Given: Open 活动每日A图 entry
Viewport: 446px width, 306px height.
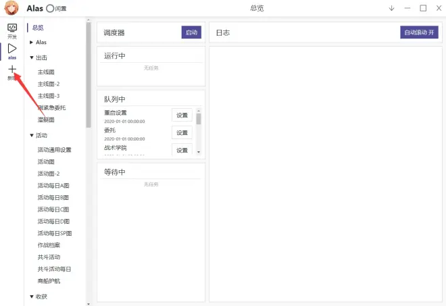Looking at the screenshot, I should click(x=53, y=186).
